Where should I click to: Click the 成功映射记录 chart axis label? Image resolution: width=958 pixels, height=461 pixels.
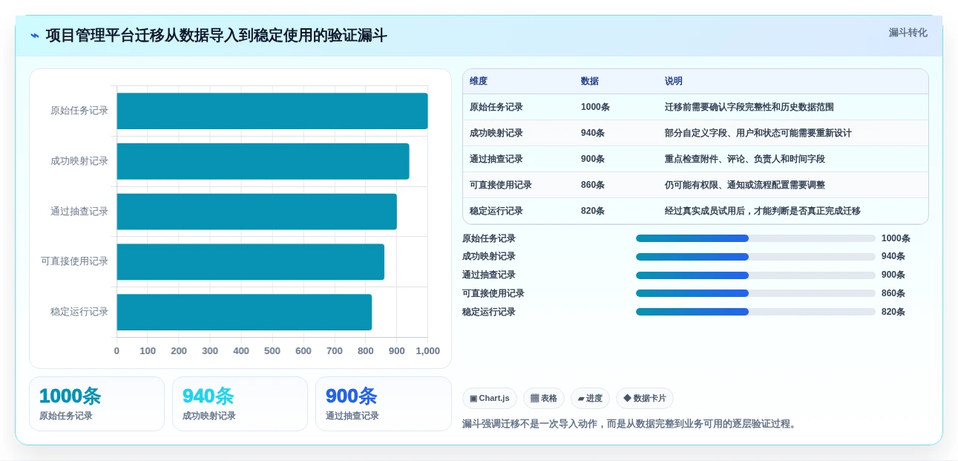79,161
